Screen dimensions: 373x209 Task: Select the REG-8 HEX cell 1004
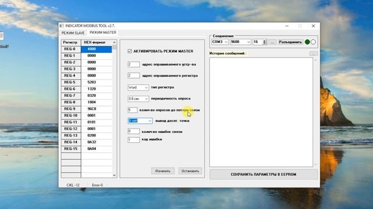[97, 102]
